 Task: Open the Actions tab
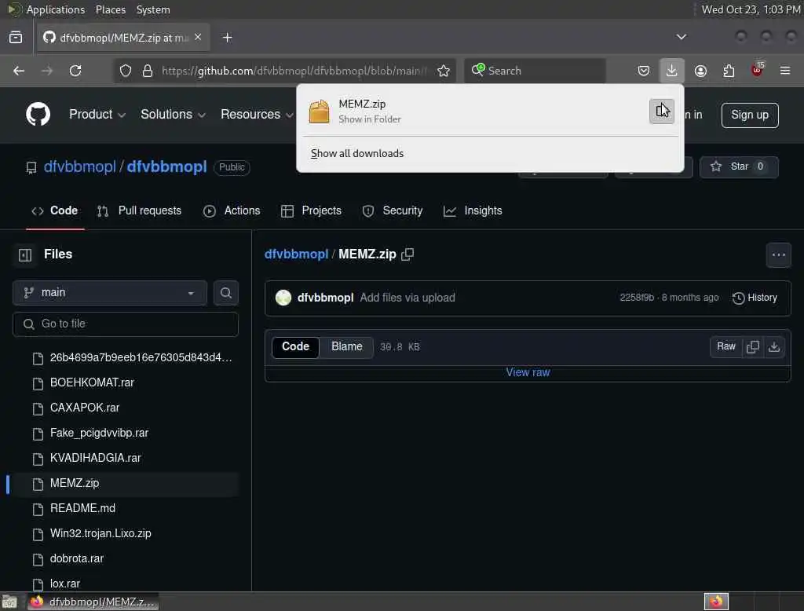pyautogui.click(x=232, y=210)
